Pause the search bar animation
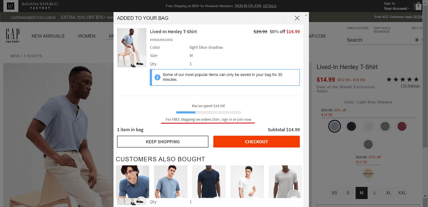The height and width of the screenshot is (207, 428). pos(416,40)
